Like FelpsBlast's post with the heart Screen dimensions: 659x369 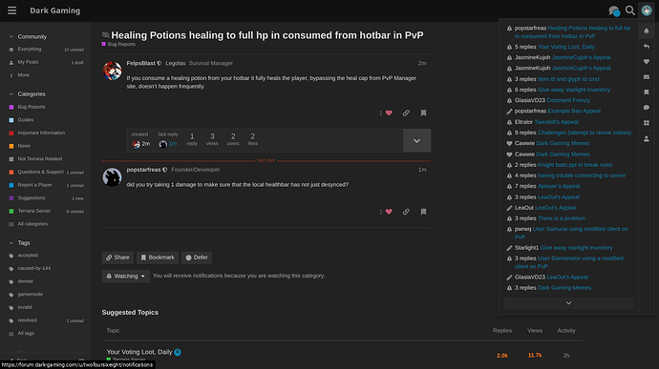(389, 113)
